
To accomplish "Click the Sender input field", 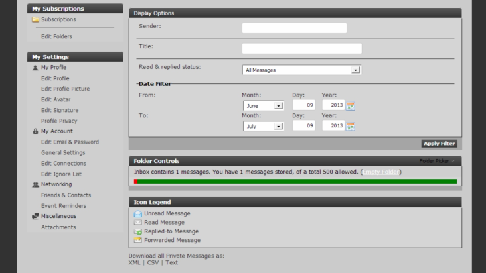I will (x=294, y=28).
